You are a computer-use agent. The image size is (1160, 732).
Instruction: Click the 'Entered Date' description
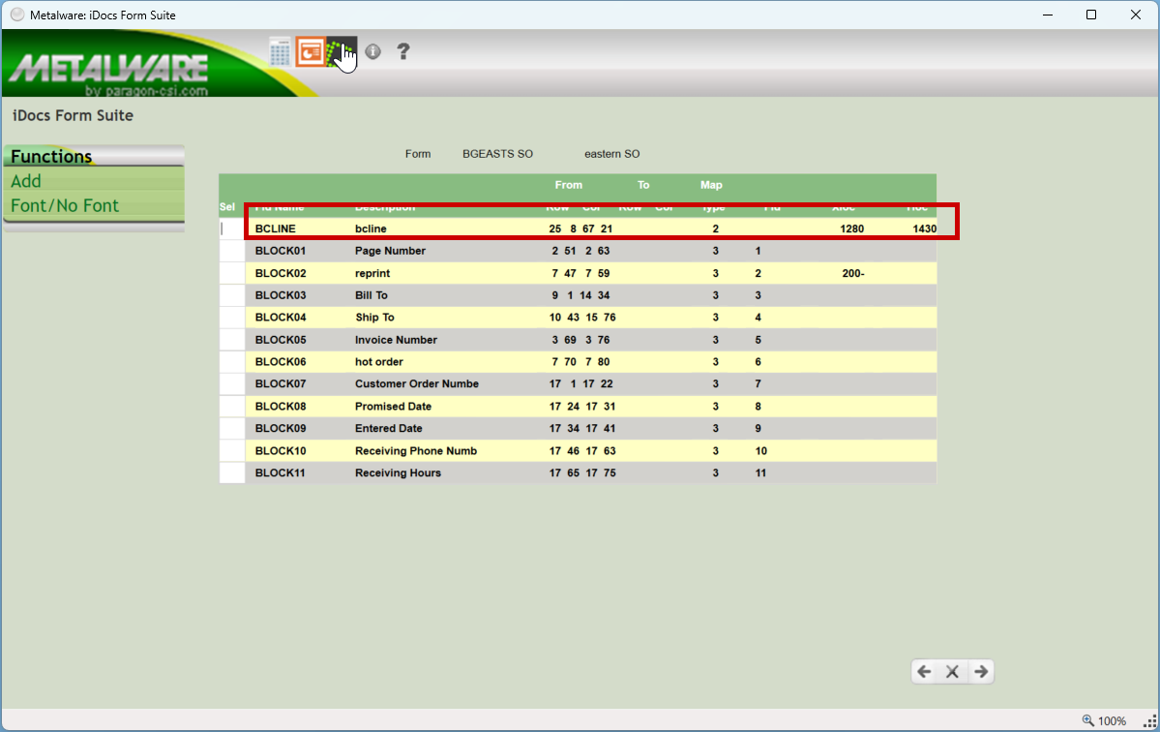coord(388,429)
